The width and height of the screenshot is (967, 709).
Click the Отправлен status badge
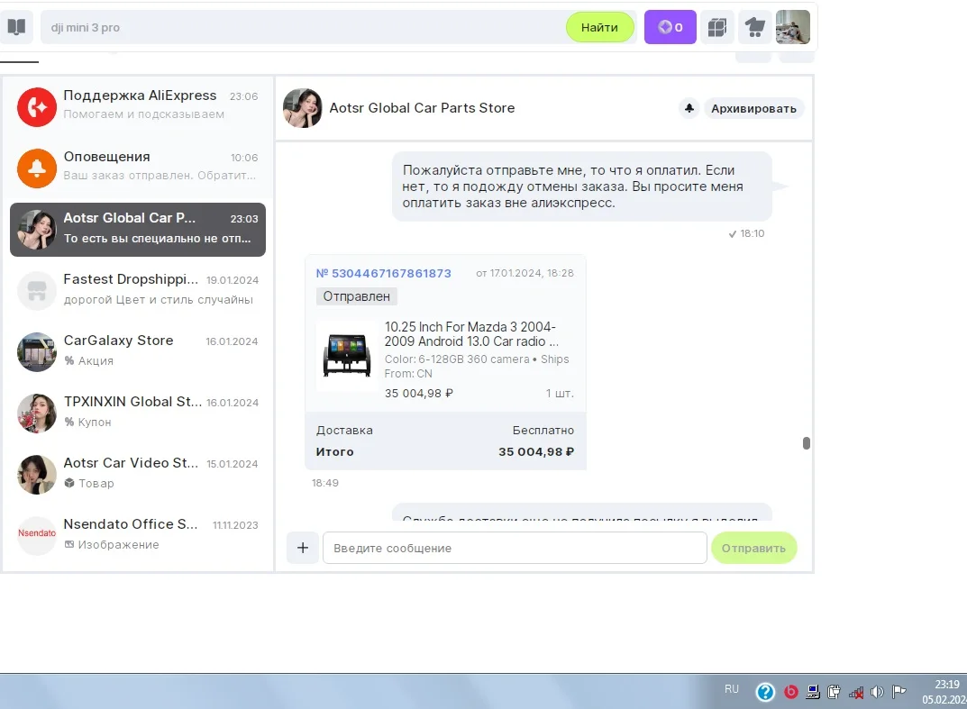(x=357, y=296)
